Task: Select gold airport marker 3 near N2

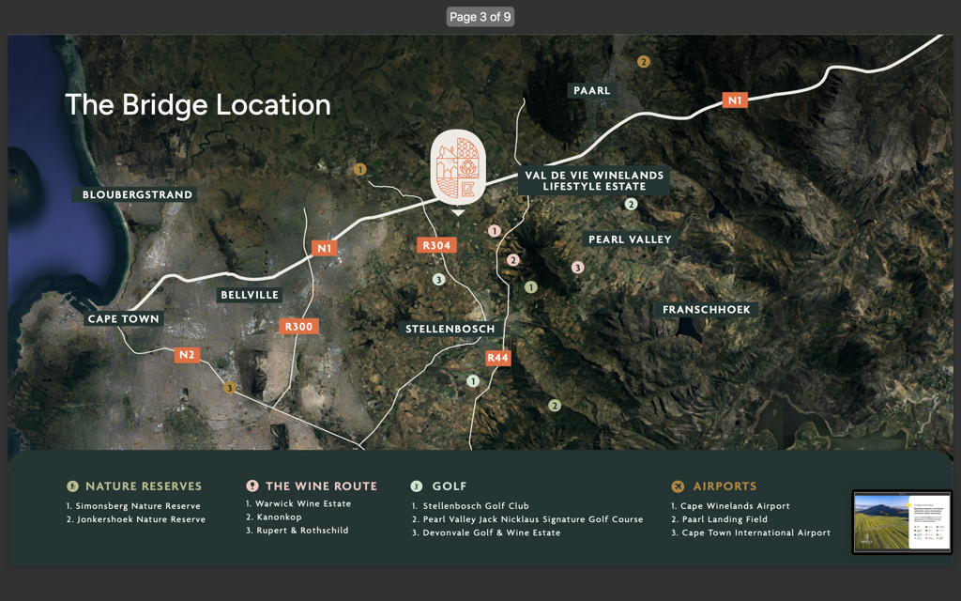Action: coord(229,388)
